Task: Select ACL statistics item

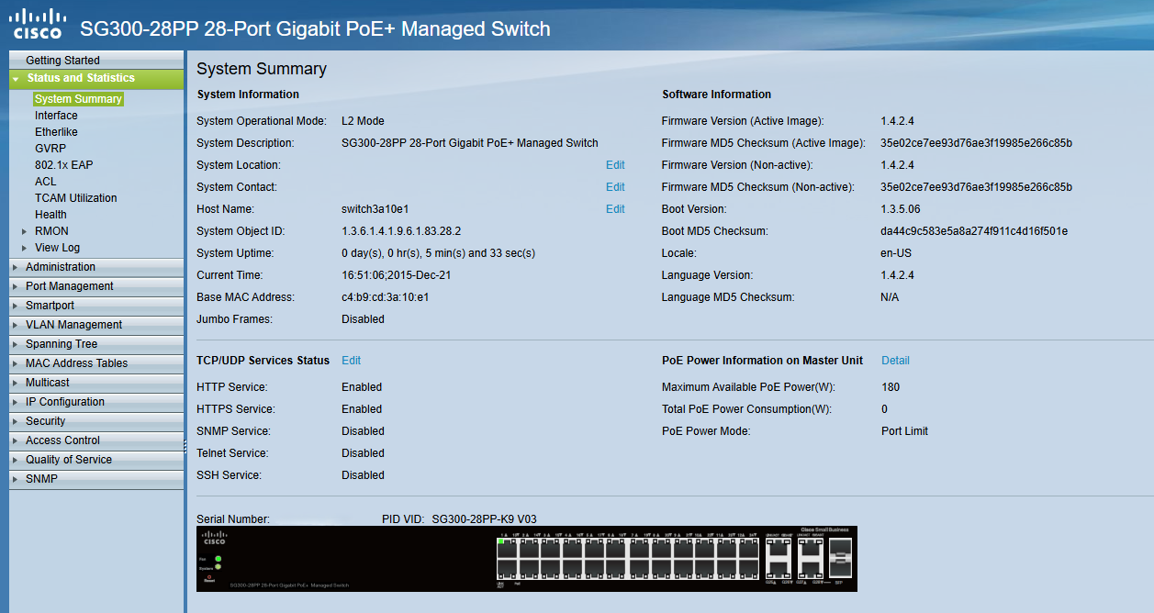Action: click(x=46, y=182)
